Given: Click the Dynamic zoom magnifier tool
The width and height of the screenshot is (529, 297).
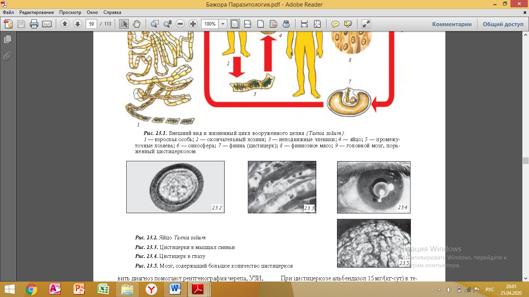Looking at the screenshot, I should (x=167, y=24).
